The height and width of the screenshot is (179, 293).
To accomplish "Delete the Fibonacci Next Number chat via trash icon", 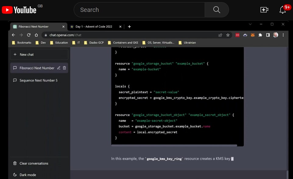I will point(65,68).
